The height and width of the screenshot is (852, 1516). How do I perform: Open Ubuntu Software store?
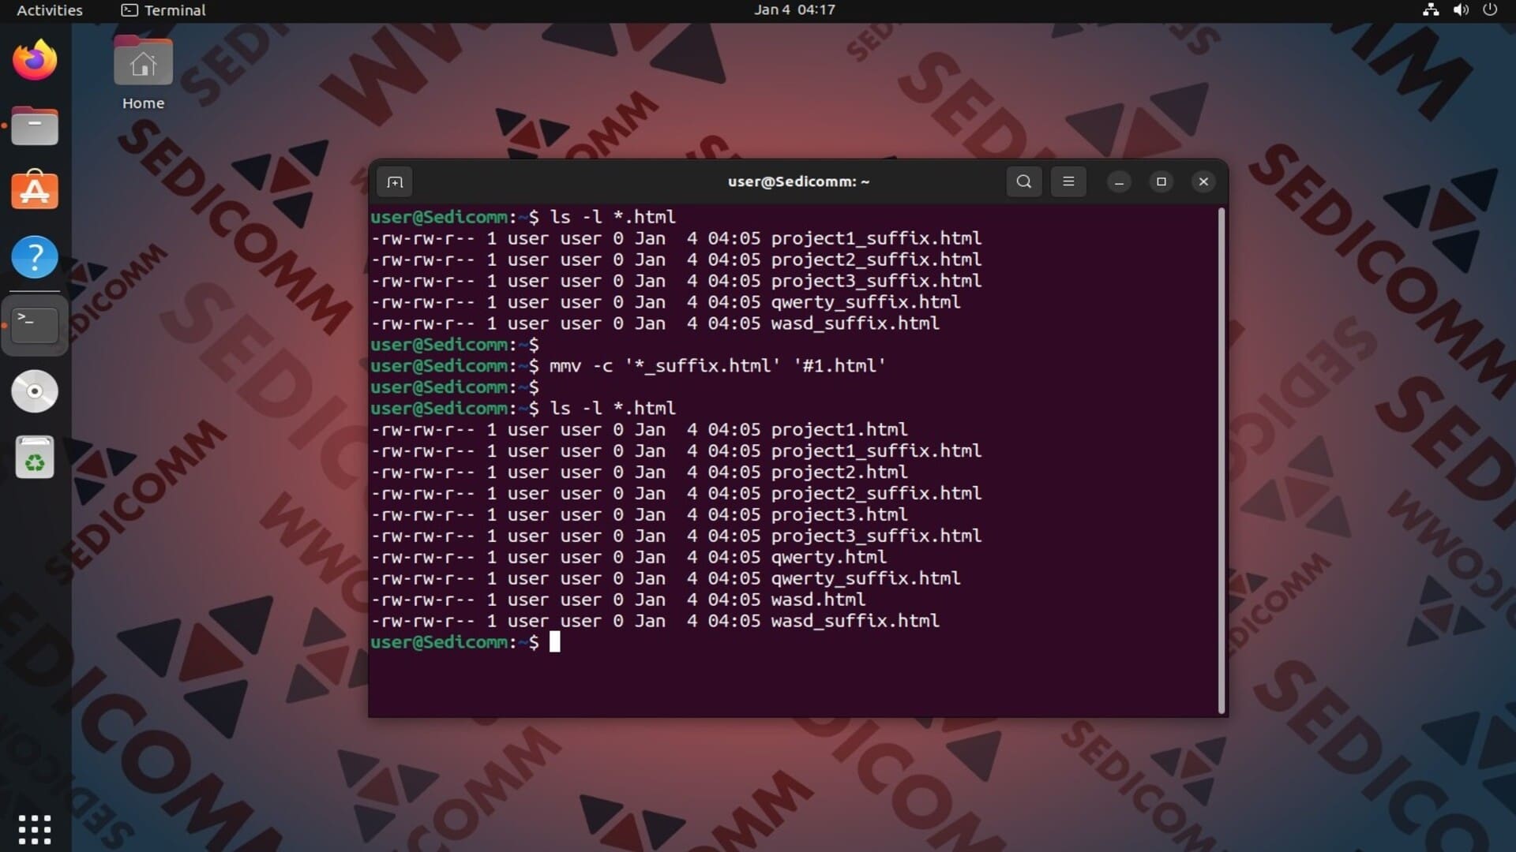point(35,191)
